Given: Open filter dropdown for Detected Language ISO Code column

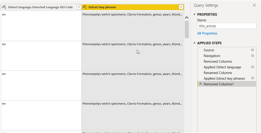Looking at the screenshot, I should pos(79,7).
